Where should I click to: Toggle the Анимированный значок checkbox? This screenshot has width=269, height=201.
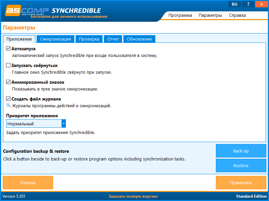(8, 82)
